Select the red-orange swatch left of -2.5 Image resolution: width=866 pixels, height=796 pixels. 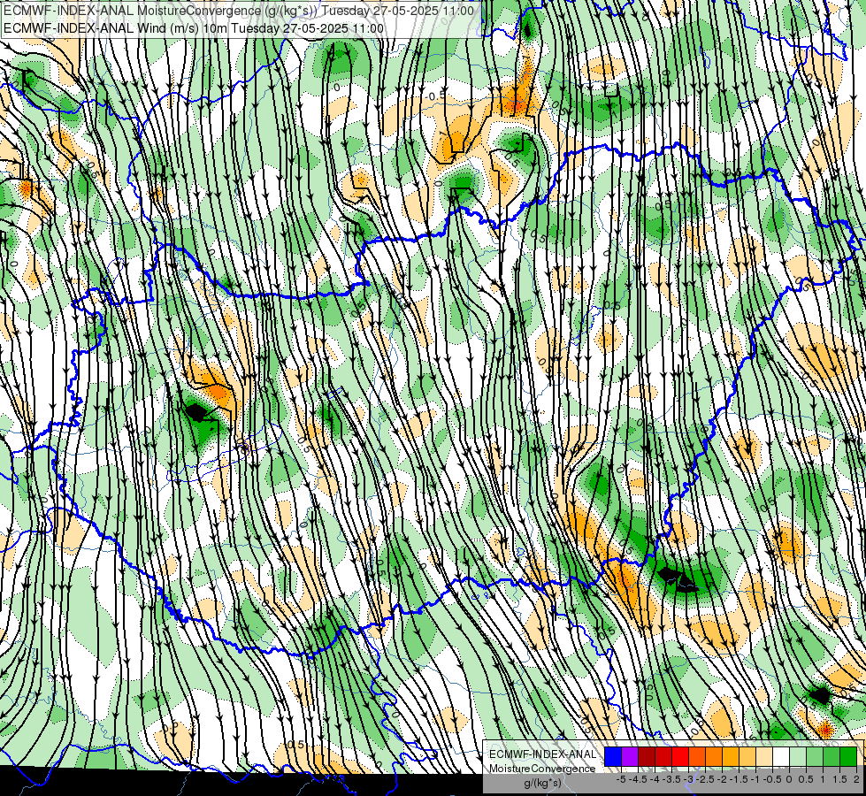(x=697, y=756)
